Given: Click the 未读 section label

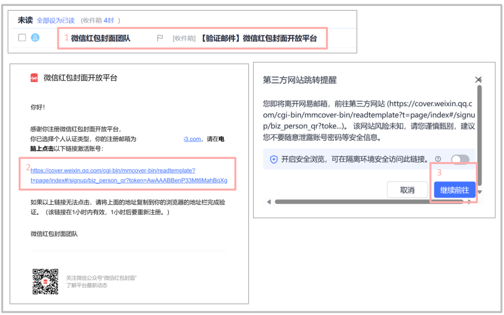Looking at the screenshot, I should (x=25, y=20).
